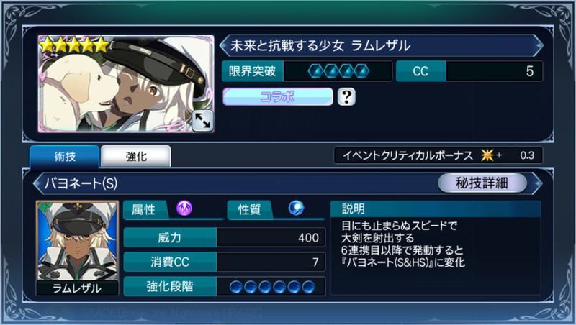Show next character via title right chevron

pyautogui.click(x=539, y=45)
